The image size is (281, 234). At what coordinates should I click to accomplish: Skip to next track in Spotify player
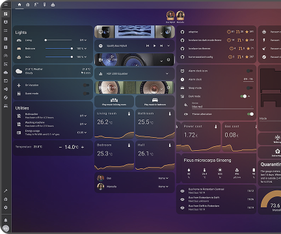[161, 45]
